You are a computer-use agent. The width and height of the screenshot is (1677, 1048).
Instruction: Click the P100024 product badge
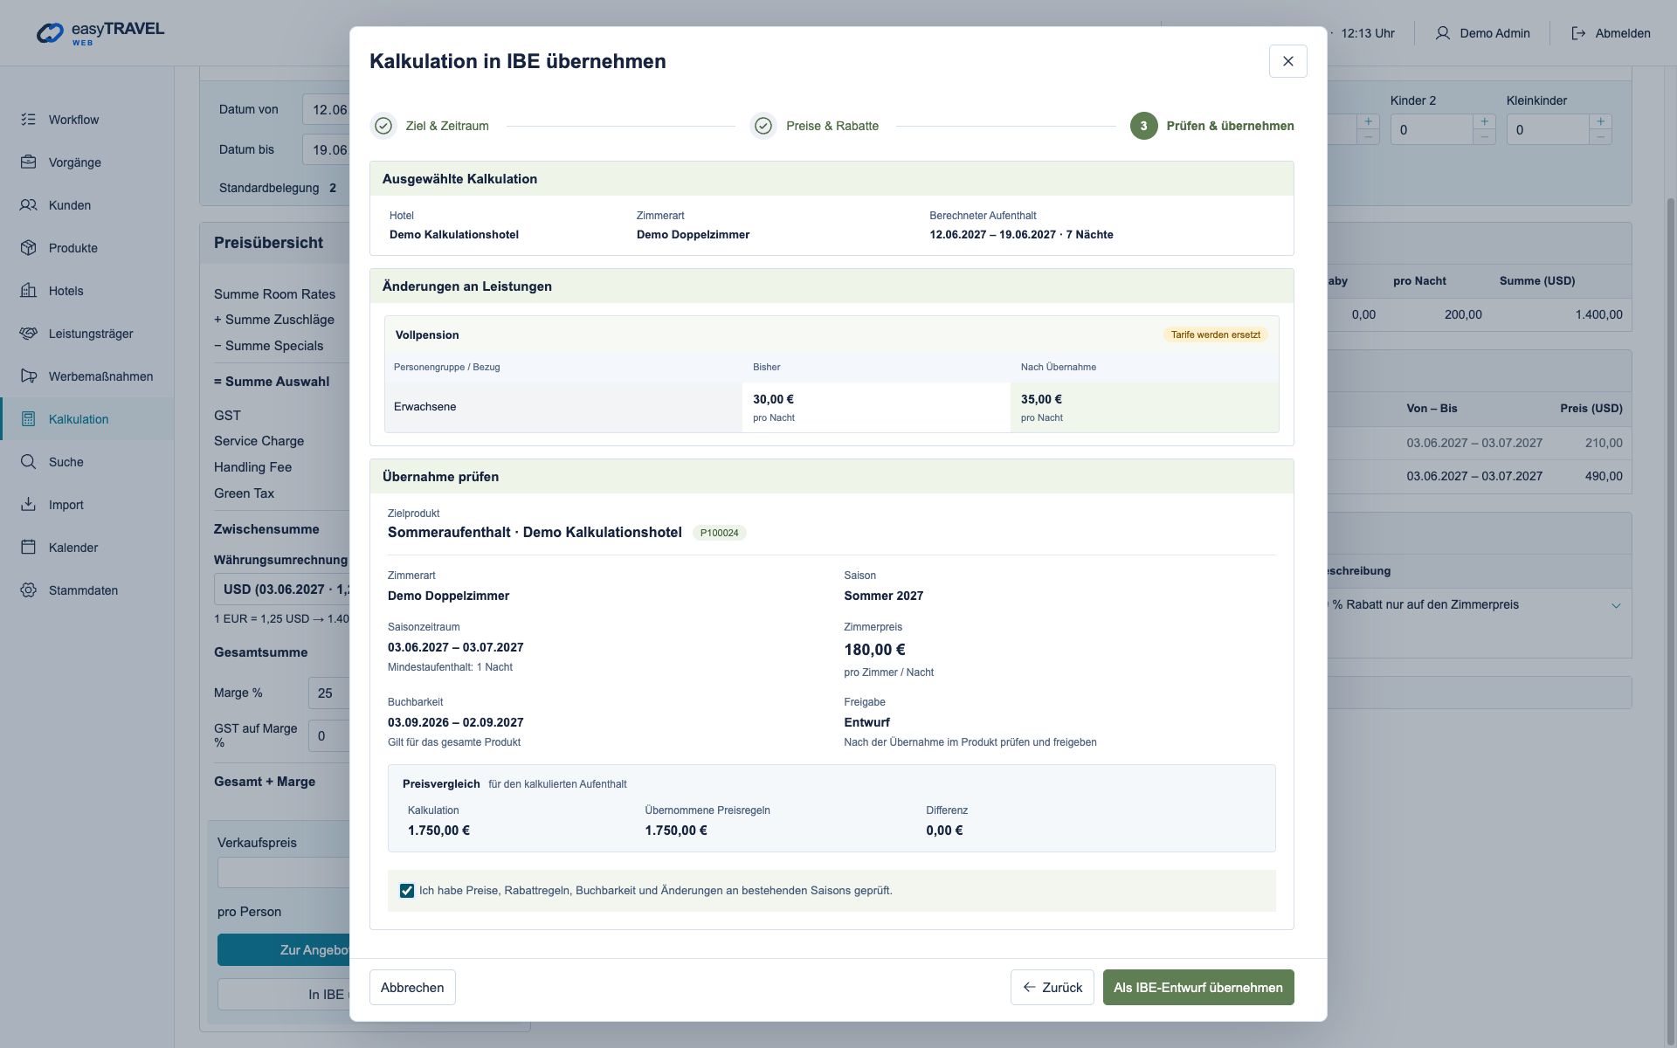point(719,533)
